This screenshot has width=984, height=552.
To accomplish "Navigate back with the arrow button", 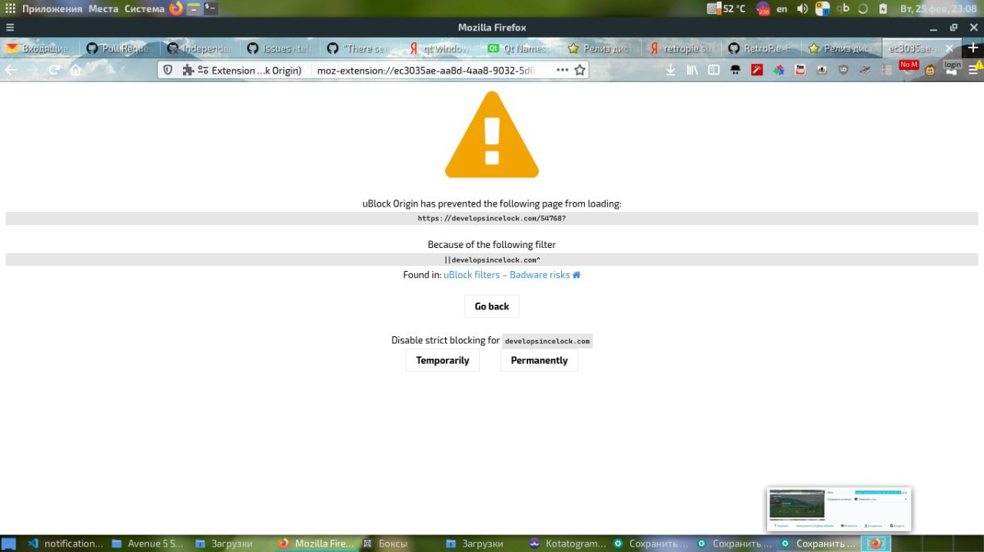I will point(11,70).
